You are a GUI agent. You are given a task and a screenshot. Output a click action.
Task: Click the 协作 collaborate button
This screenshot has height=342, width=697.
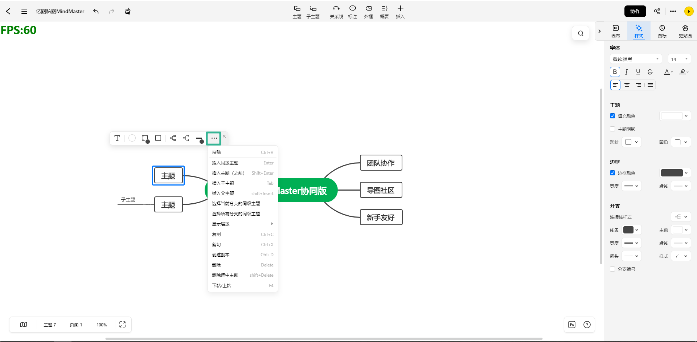click(635, 11)
